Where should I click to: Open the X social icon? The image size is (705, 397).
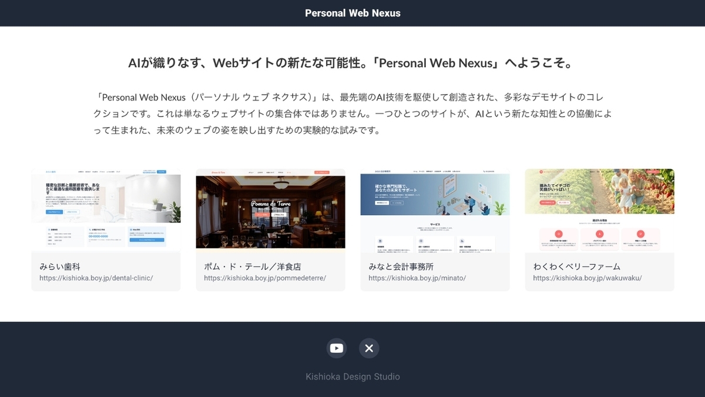click(x=369, y=348)
